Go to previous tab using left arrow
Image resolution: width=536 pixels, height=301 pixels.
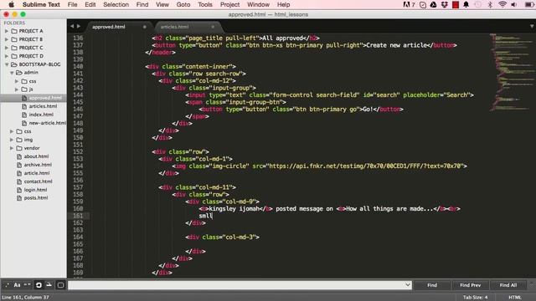pos(72,26)
